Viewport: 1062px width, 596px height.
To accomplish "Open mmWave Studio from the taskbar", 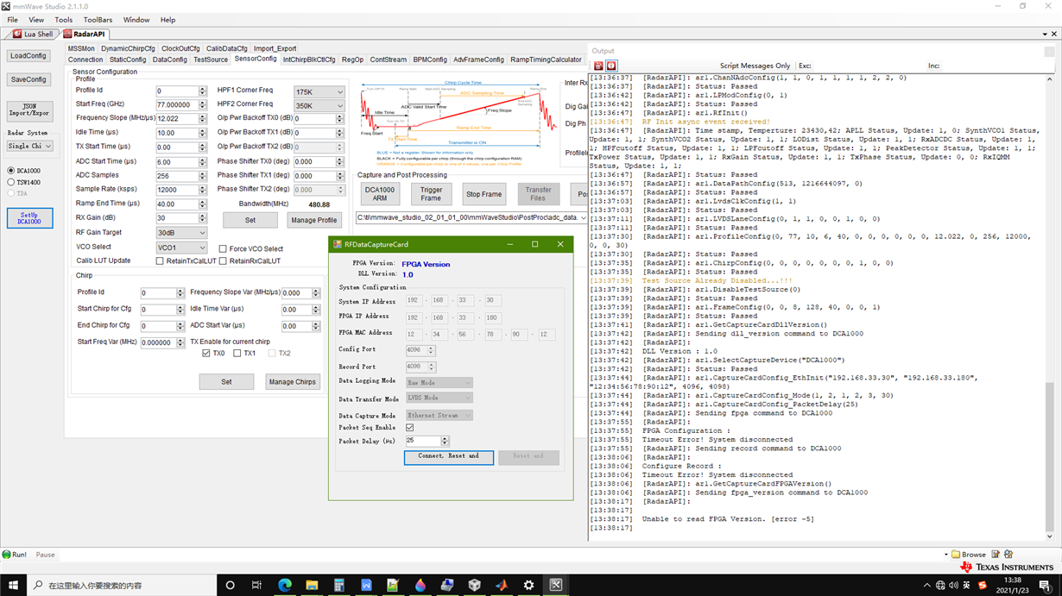I will [556, 585].
